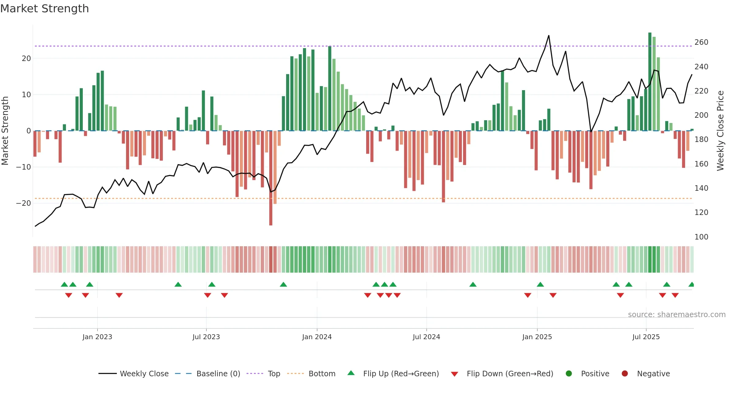Toggle the Positive legend entry
The height and width of the screenshot is (414, 736).
pyautogui.click(x=587, y=374)
